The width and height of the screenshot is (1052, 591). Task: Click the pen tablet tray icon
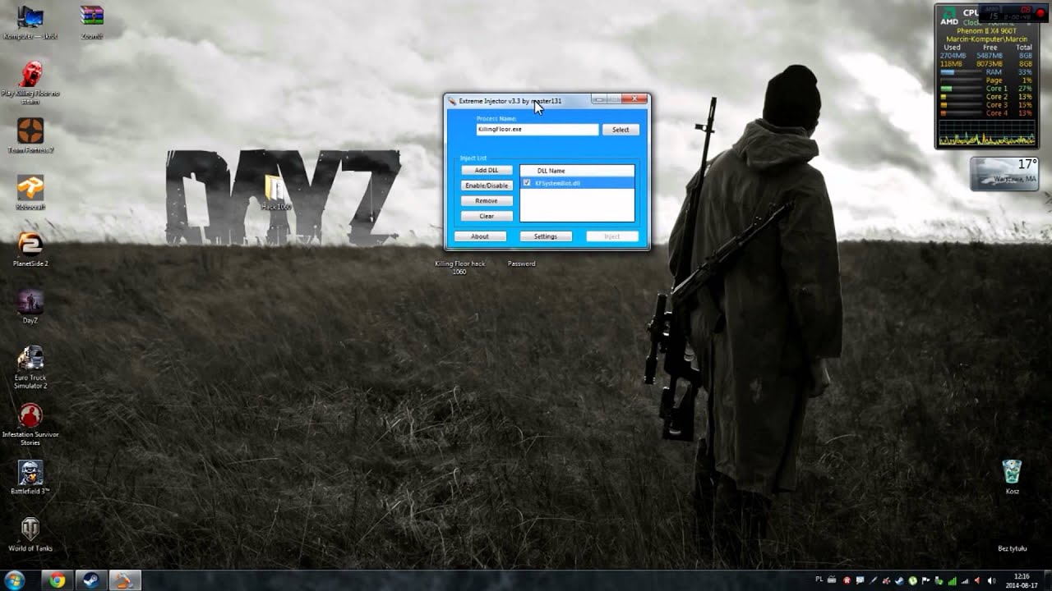click(873, 580)
